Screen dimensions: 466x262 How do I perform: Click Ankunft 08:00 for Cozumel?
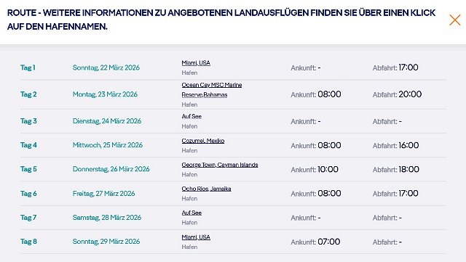point(315,145)
